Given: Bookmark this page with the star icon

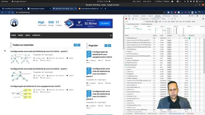Looking at the screenshot, I should pyautogui.click(x=164, y=12).
